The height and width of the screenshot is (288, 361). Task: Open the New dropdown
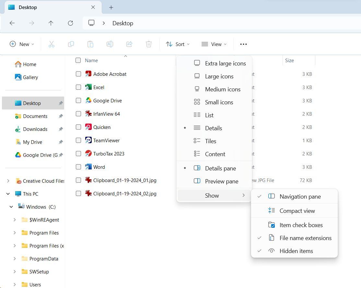tap(22, 44)
